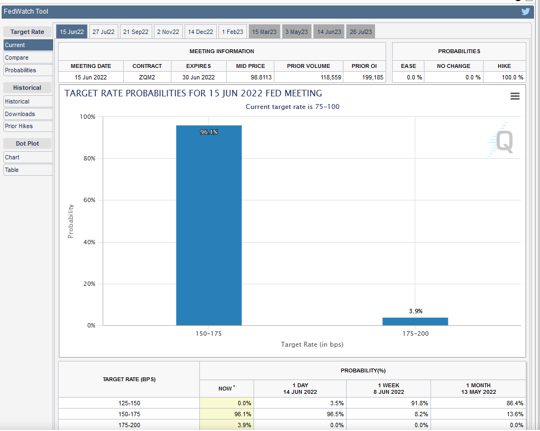
Task: Click the 96.1% bar label
Action: [209, 132]
